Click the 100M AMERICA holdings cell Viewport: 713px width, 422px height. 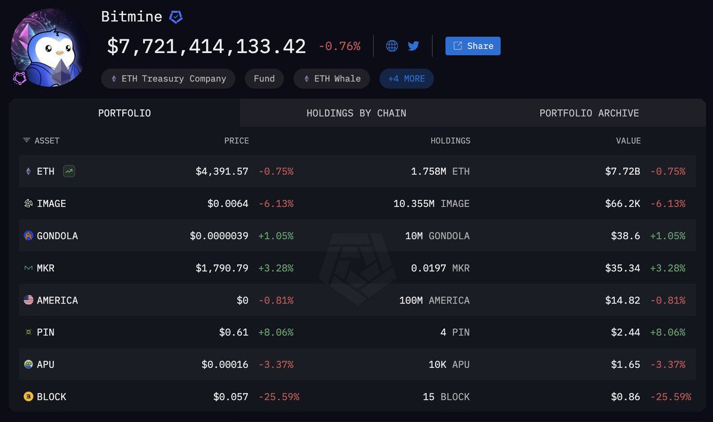click(434, 300)
